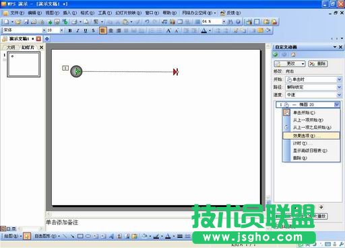This screenshot has height=248, width=345.
Task: Click the notes area 单击添加备注
Action: [x=62, y=222]
